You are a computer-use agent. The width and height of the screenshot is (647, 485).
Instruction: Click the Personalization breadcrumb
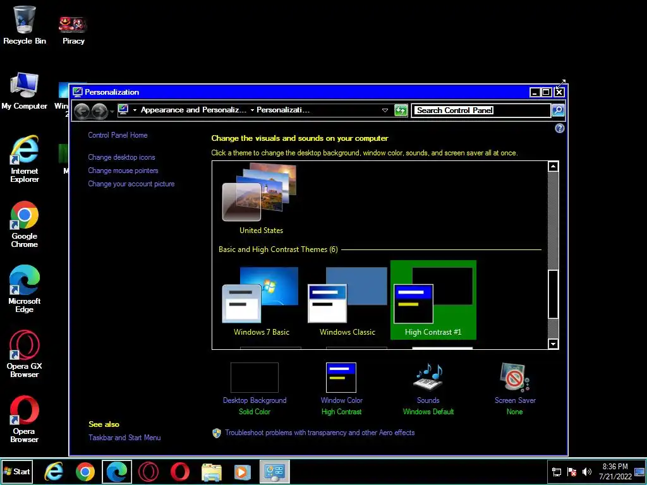coord(283,110)
